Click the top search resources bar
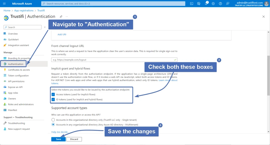The image size is (270, 145). click(113, 4)
